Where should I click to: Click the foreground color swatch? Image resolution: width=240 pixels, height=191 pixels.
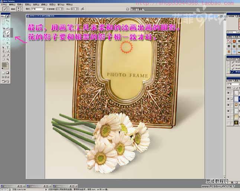click(x=4, y=65)
